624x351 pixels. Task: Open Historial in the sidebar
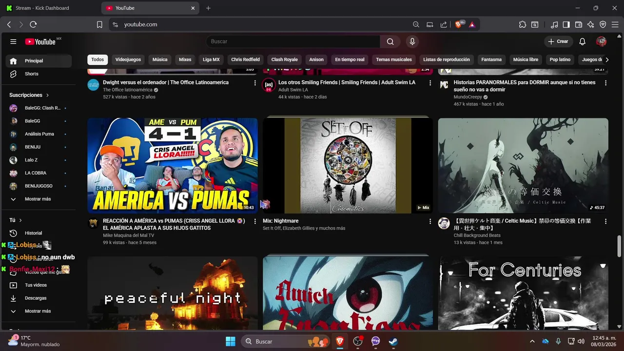(x=39, y=233)
